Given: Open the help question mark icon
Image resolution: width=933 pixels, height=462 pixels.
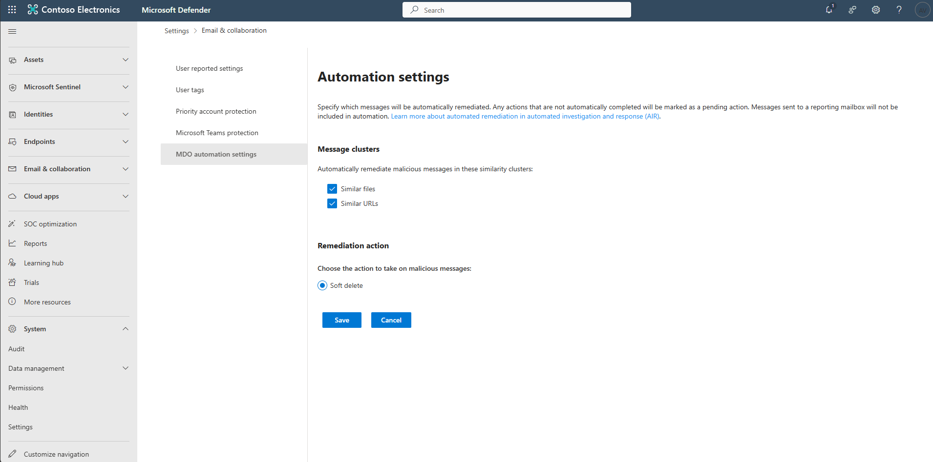Looking at the screenshot, I should (x=899, y=10).
